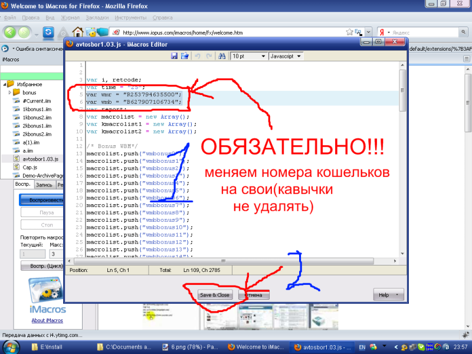Open the Инструменты menu
Screen dimensions: 472x354
[130, 18]
